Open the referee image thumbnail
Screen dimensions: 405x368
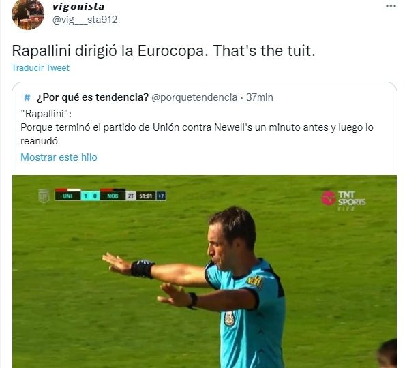point(205,271)
